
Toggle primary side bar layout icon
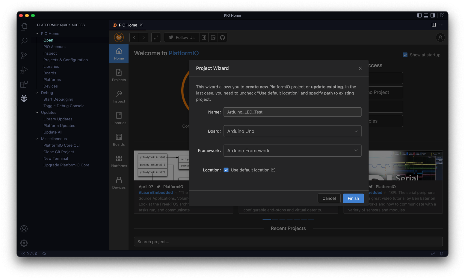(419, 16)
